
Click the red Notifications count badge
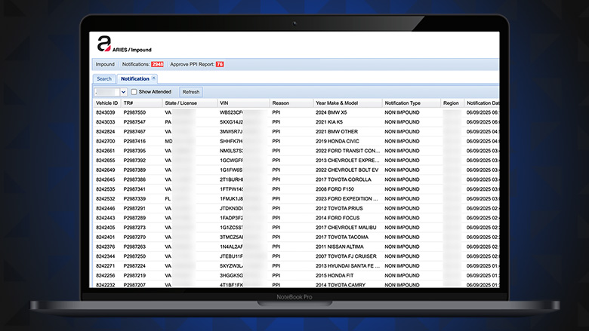click(x=157, y=65)
